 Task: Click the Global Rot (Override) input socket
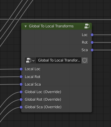click(x=21, y=100)
